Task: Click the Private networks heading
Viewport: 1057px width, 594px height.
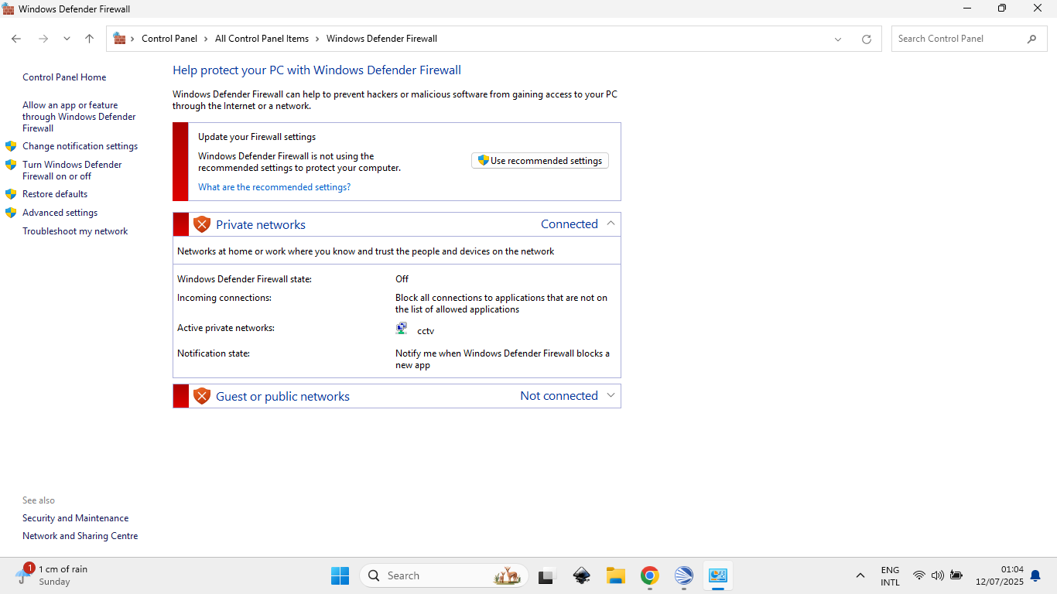Action: coord(261,225)
